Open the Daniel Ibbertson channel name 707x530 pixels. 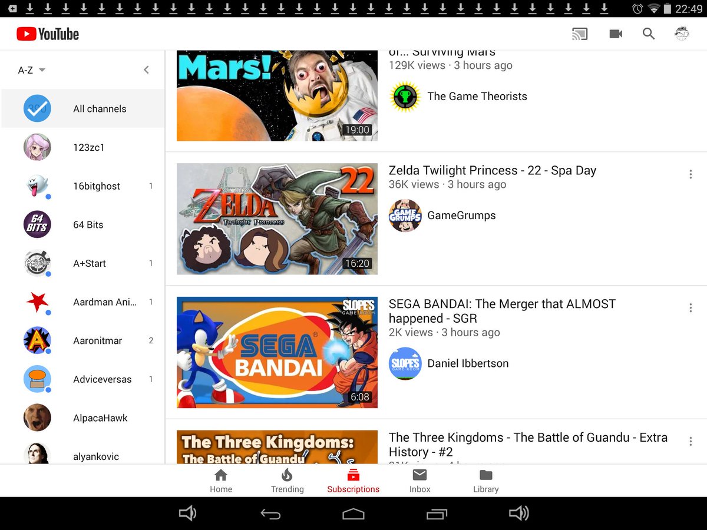click(x=468, y=363)
